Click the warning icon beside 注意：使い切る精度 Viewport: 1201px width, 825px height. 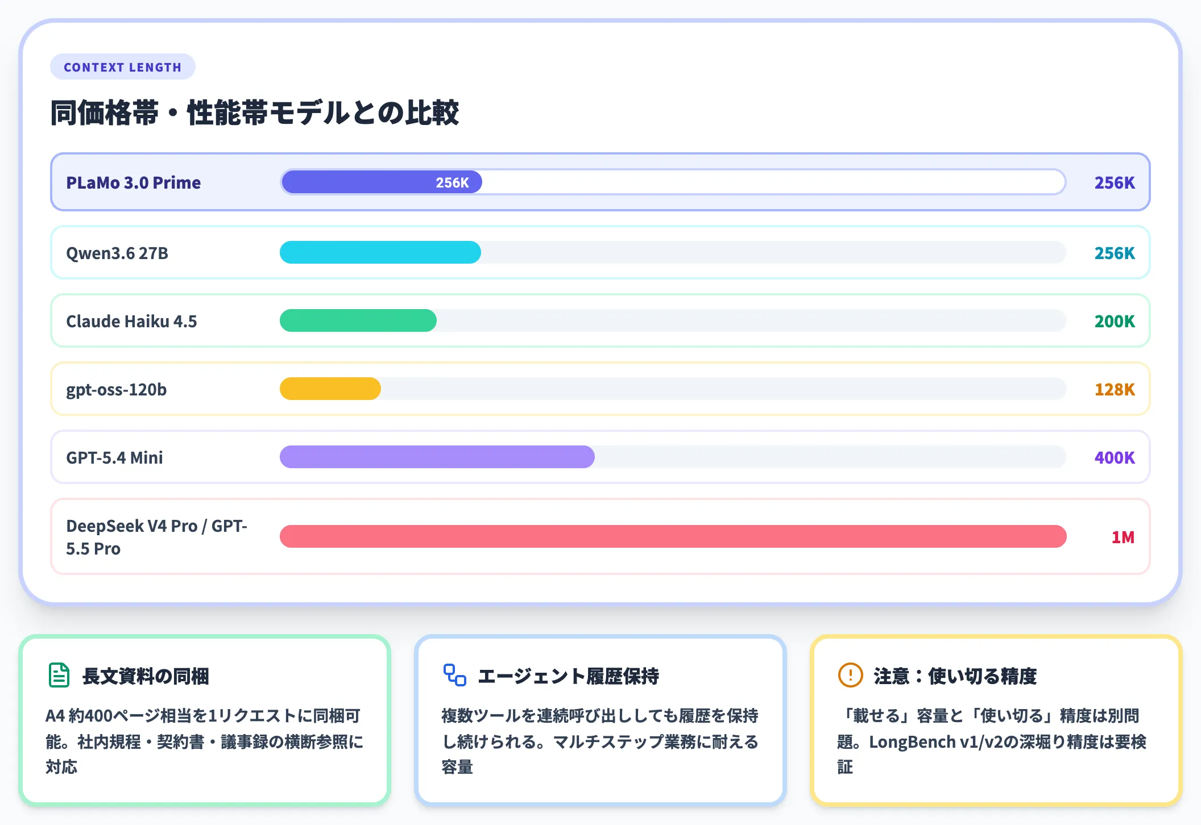[x=850, y=675]
